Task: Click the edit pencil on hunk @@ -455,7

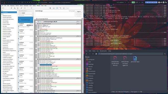Action: 77,24
